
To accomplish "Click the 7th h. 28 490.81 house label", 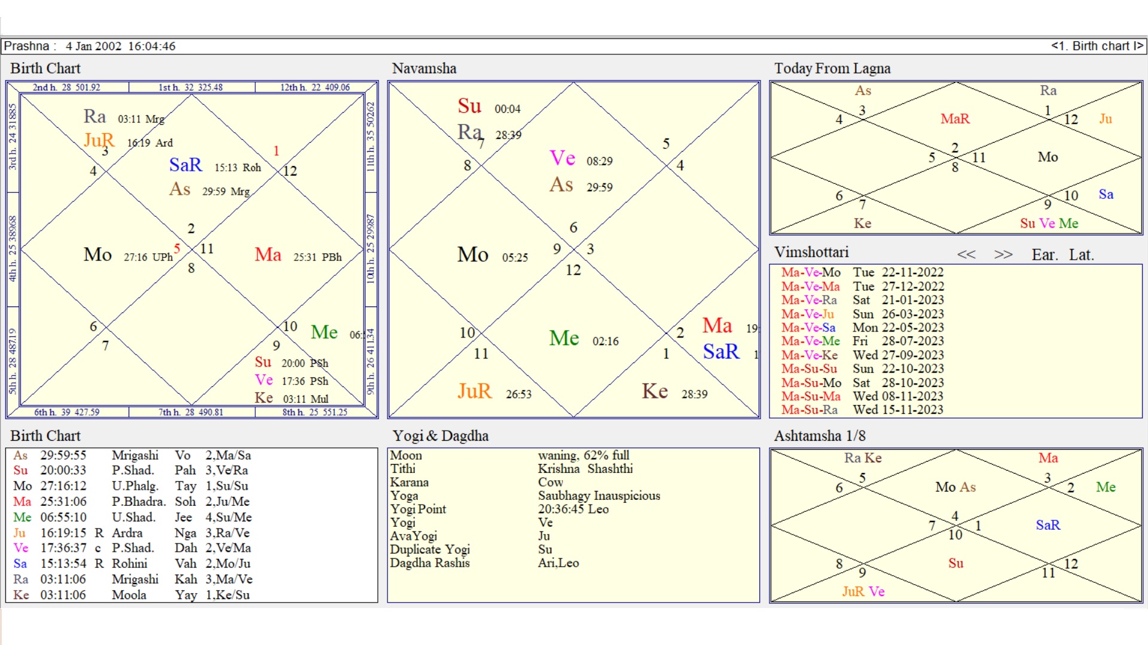I will tap(191, 412).
